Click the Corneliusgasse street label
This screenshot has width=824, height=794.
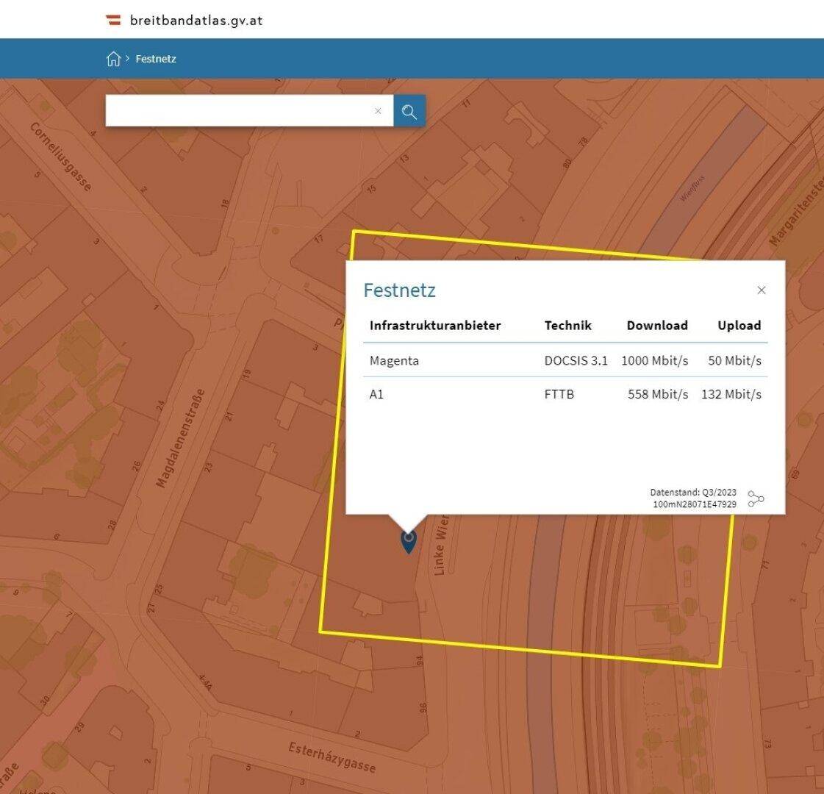(61, 157)
